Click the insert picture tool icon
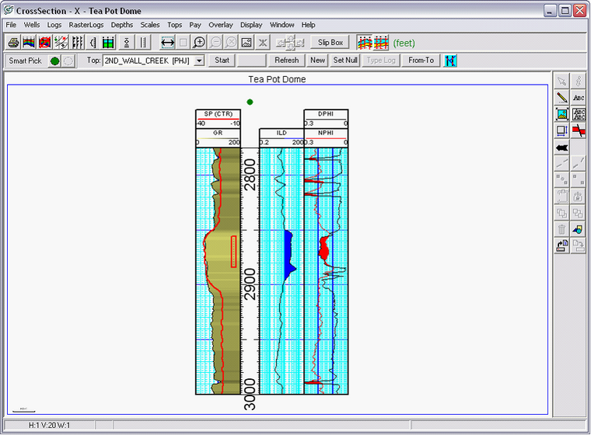591x435 pixels. [562, 114]
